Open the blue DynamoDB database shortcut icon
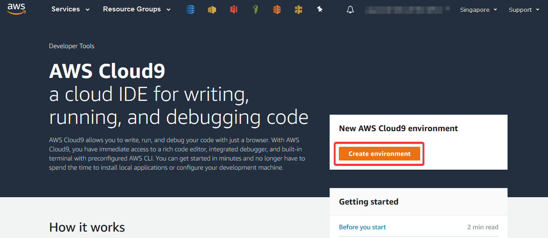The width and height of the screenshot is (548, 238). click(190, 10)
